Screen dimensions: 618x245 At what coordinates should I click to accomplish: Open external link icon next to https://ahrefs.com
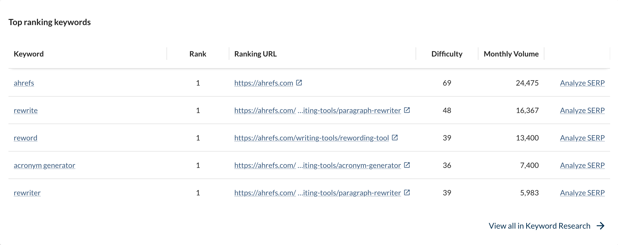[299, 83]
